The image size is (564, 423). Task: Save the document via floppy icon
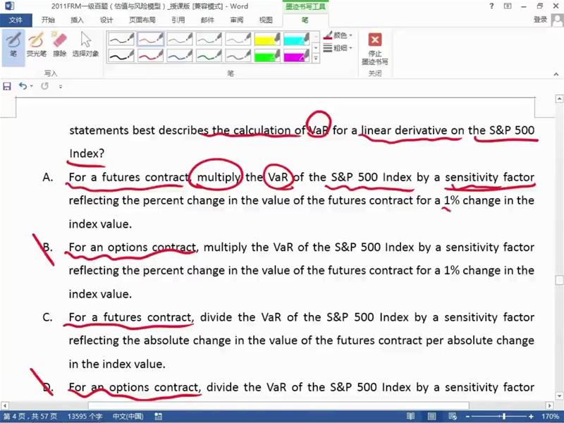coord(7,86)
